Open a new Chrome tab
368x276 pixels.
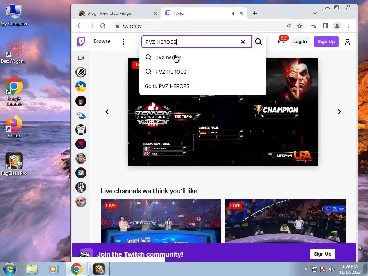pos(255,13)
